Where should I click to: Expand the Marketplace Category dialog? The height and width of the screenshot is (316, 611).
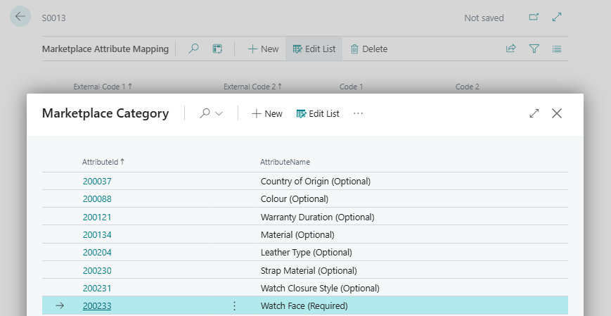(x=534, y=113)
